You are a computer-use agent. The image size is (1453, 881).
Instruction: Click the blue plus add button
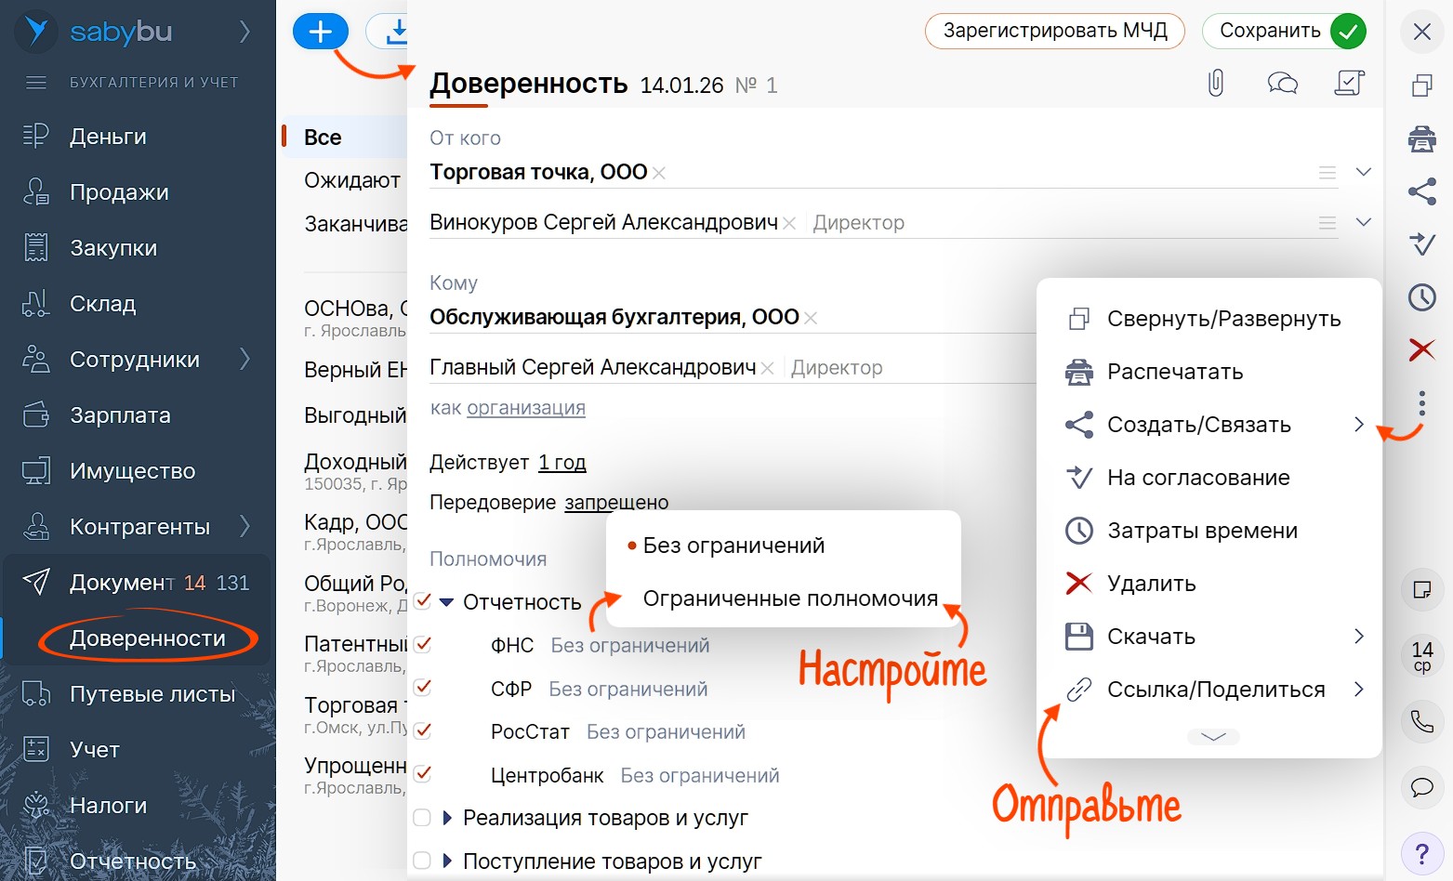point(320,32)
